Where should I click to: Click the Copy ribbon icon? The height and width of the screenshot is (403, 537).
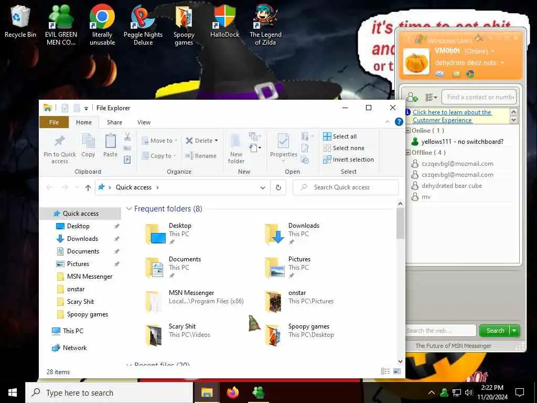click(88, 145)
